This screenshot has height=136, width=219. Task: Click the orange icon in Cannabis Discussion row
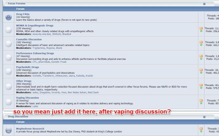pyautogui.click(x=201, y=42)
